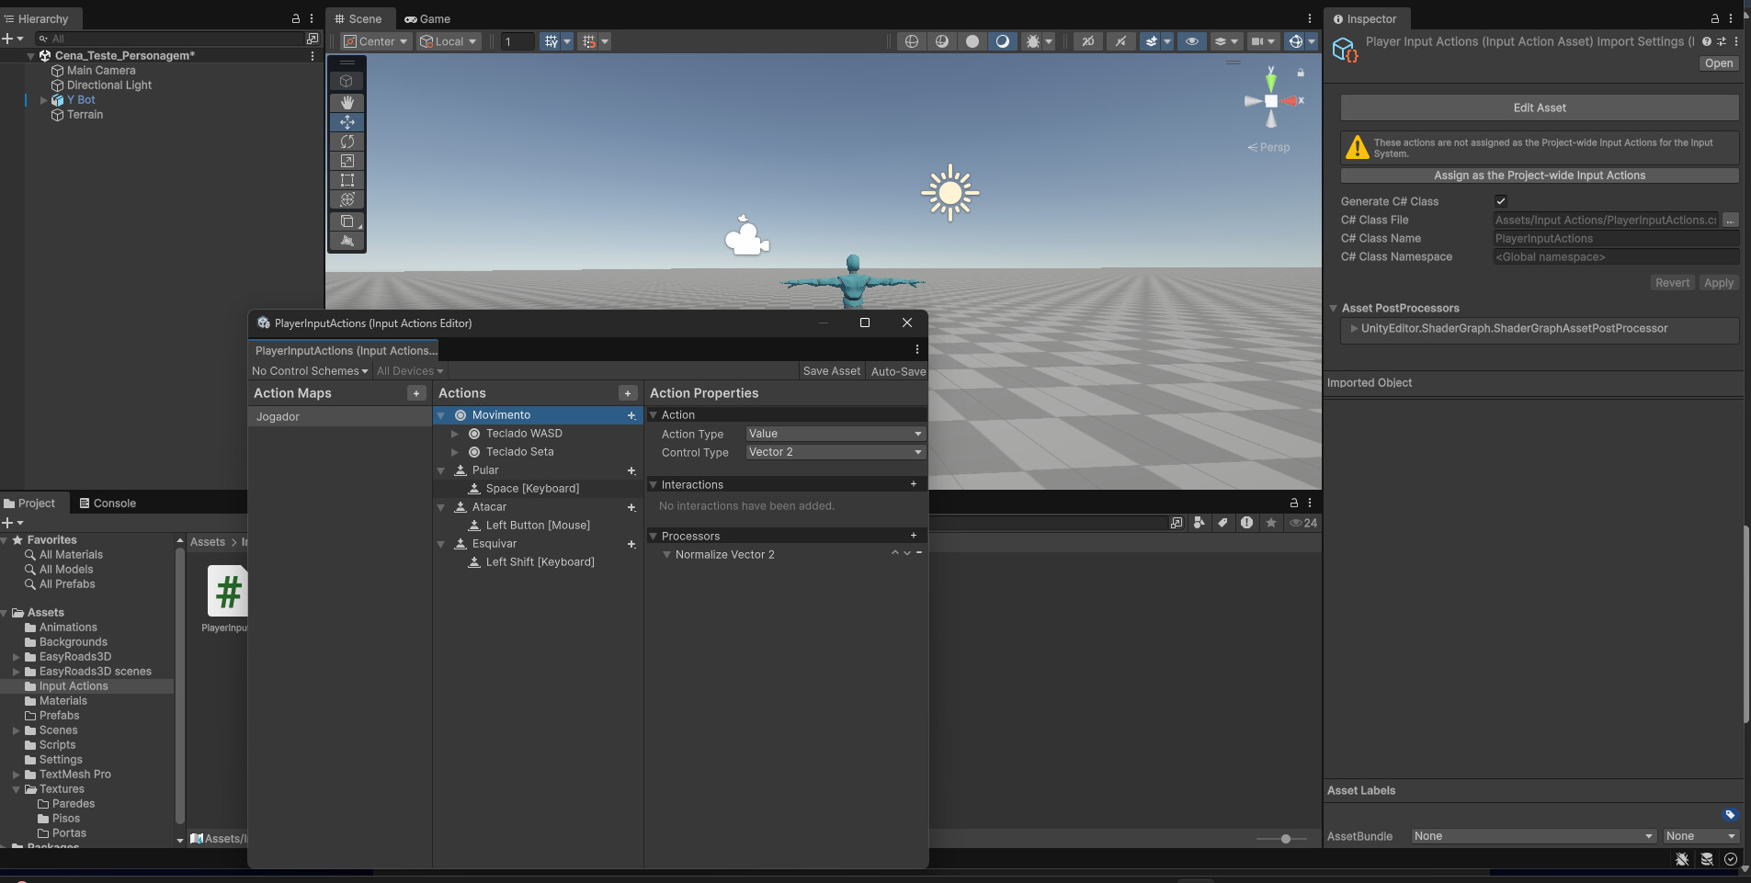Viewport: 1751px width, 883px height.
Task: Open the Action Type Value dropdown
Action: coord(835,434)
